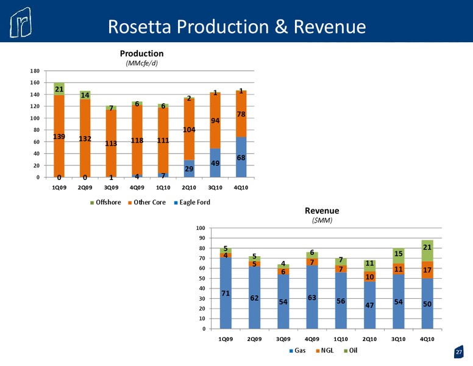Viewport: 473px width, 366px height.
Task: Click the Rosetta logo icon in the header
Action: click(21, 23)
